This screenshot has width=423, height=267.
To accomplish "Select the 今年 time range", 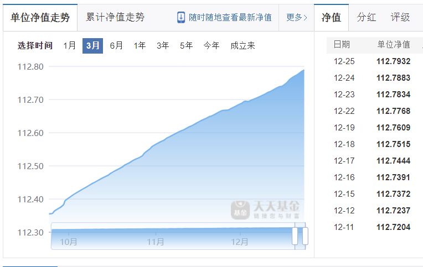I will coord(211,45).
